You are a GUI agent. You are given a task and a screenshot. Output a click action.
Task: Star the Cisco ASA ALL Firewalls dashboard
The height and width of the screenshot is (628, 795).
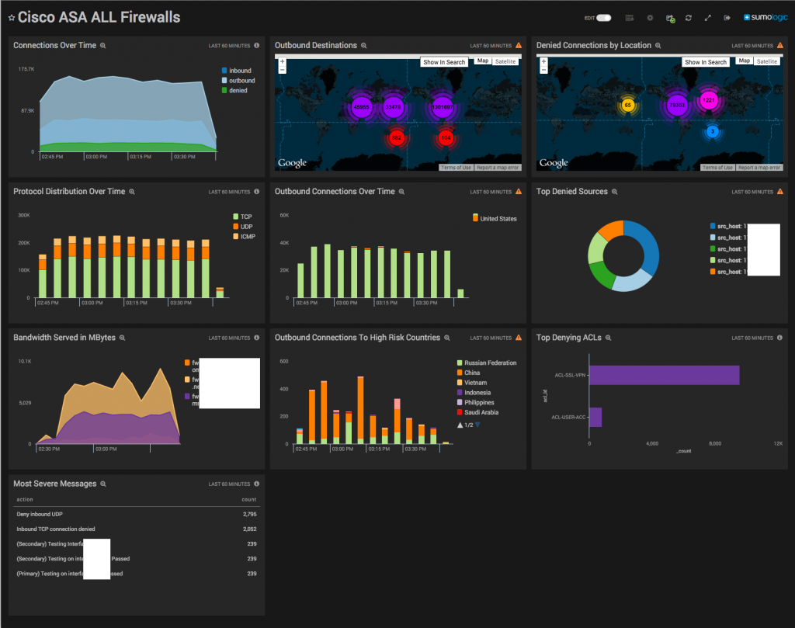[x=12, y=18]
